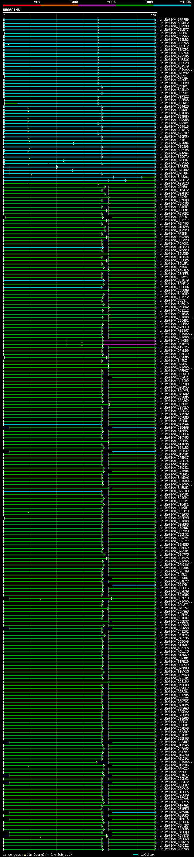Select hit UniRef100_A4VIU8
The width and height of the screenshot is (194, 857).
click(x=174, y=491)
